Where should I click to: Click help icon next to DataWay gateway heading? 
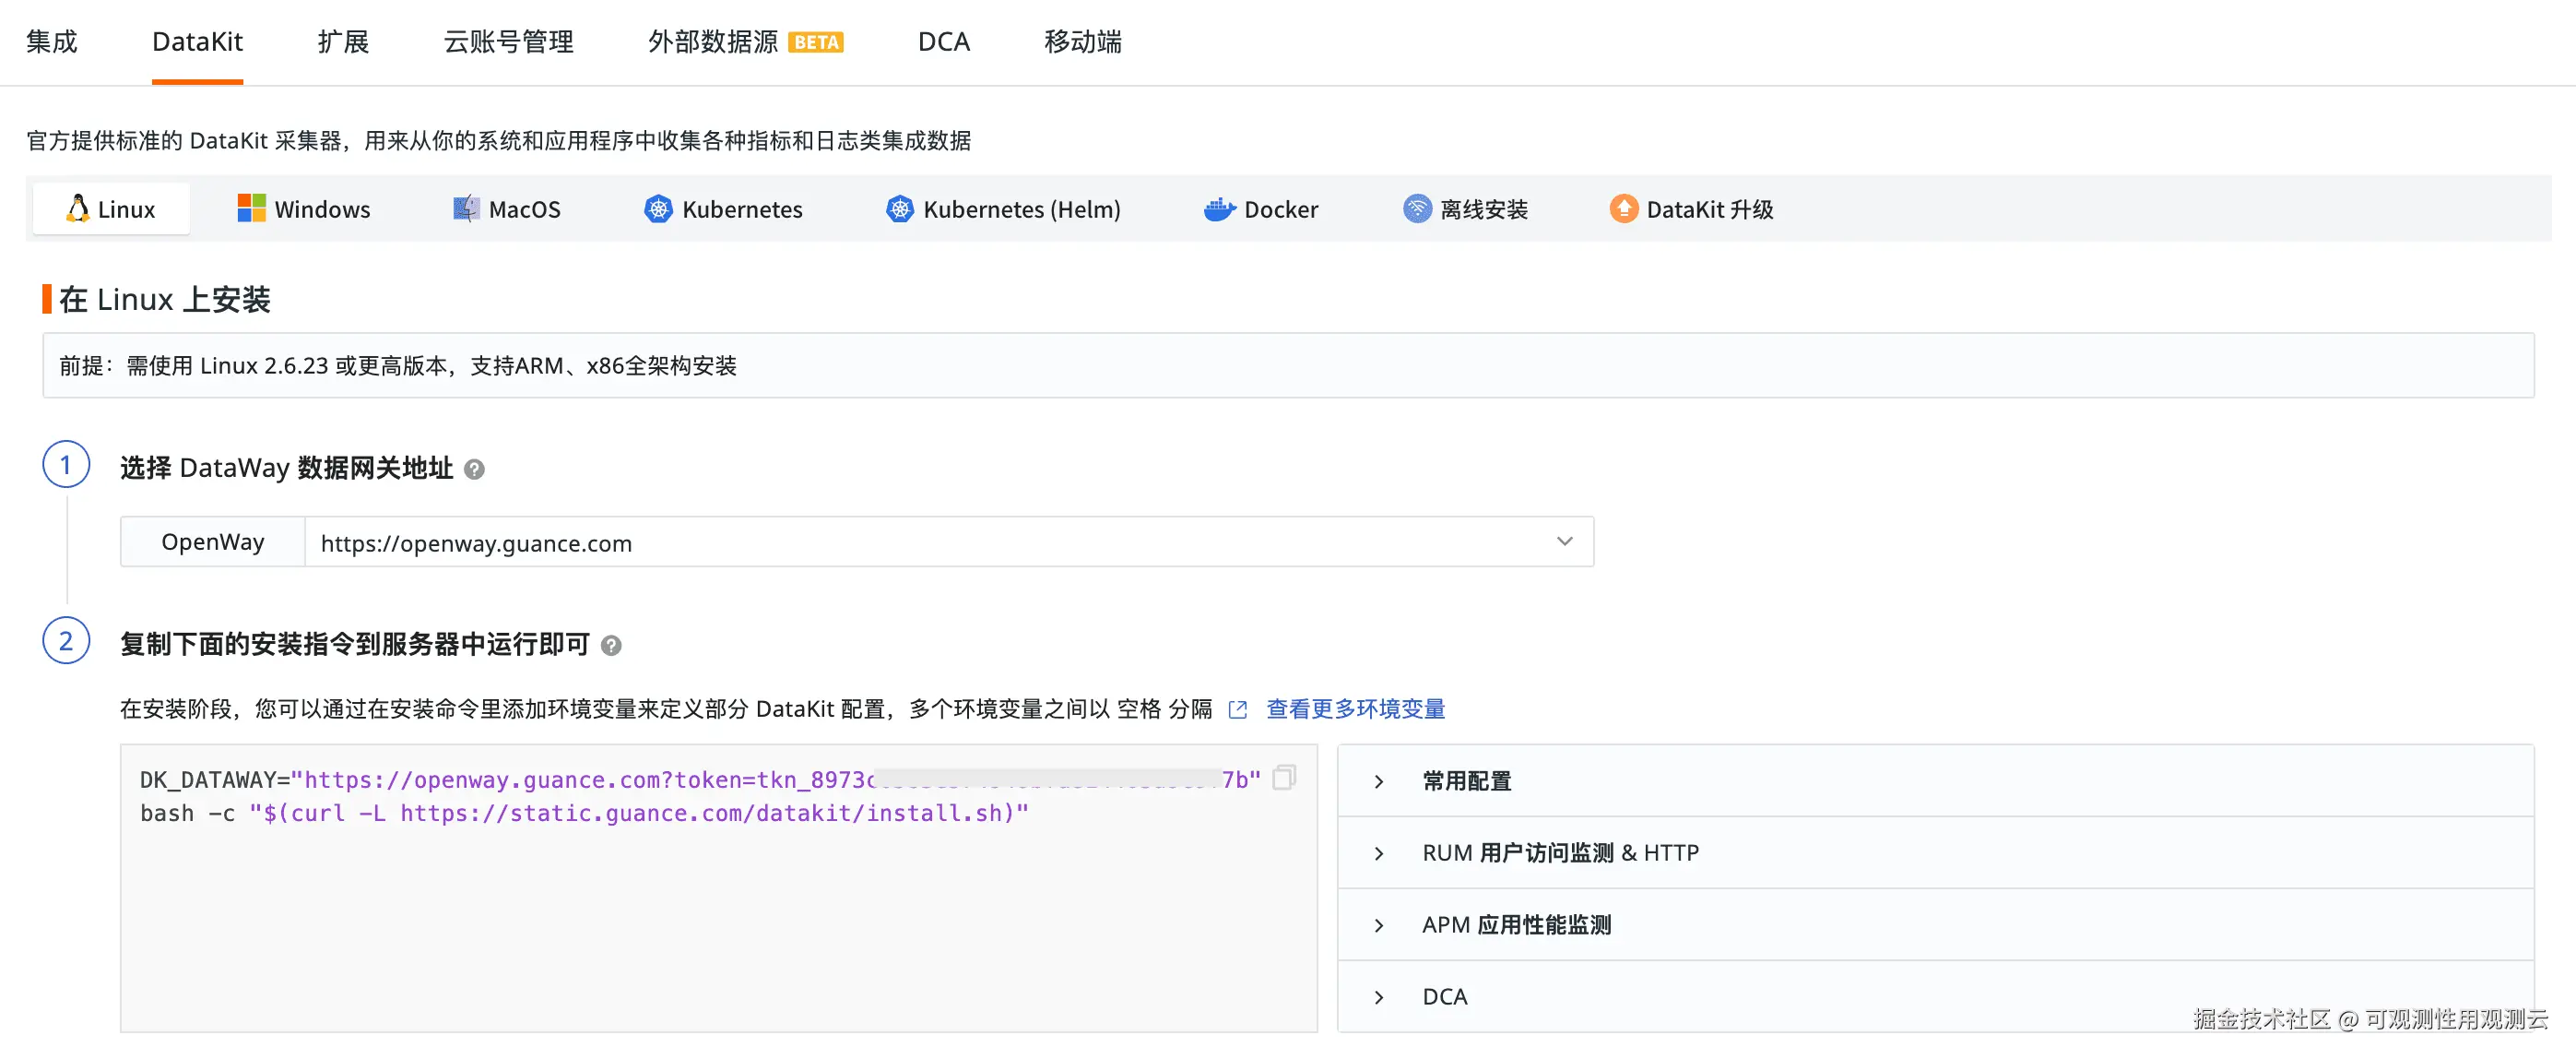[475, 470]
